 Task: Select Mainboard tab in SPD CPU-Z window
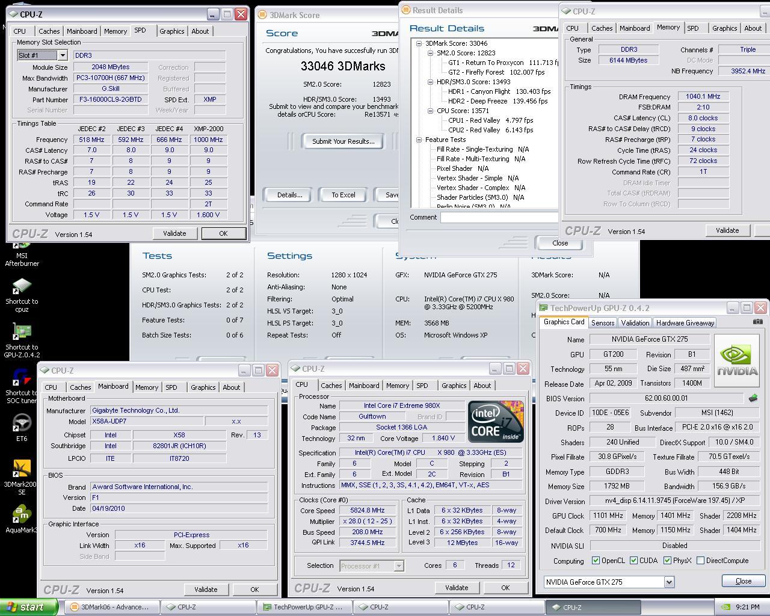point(82,31)
